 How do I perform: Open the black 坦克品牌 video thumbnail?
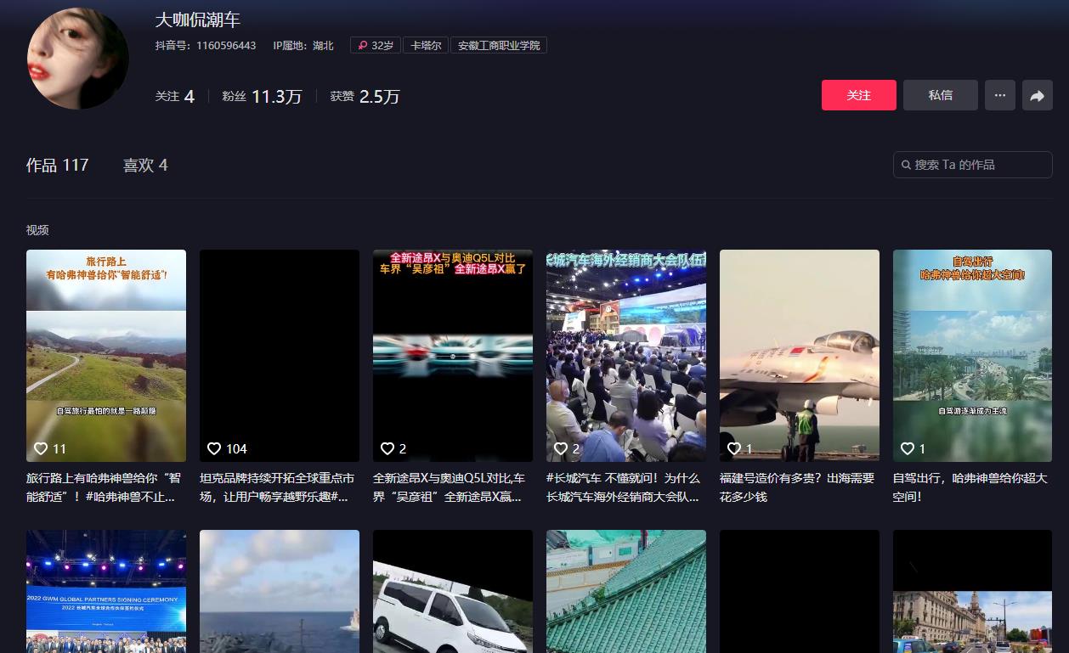(x=280, y=356)
